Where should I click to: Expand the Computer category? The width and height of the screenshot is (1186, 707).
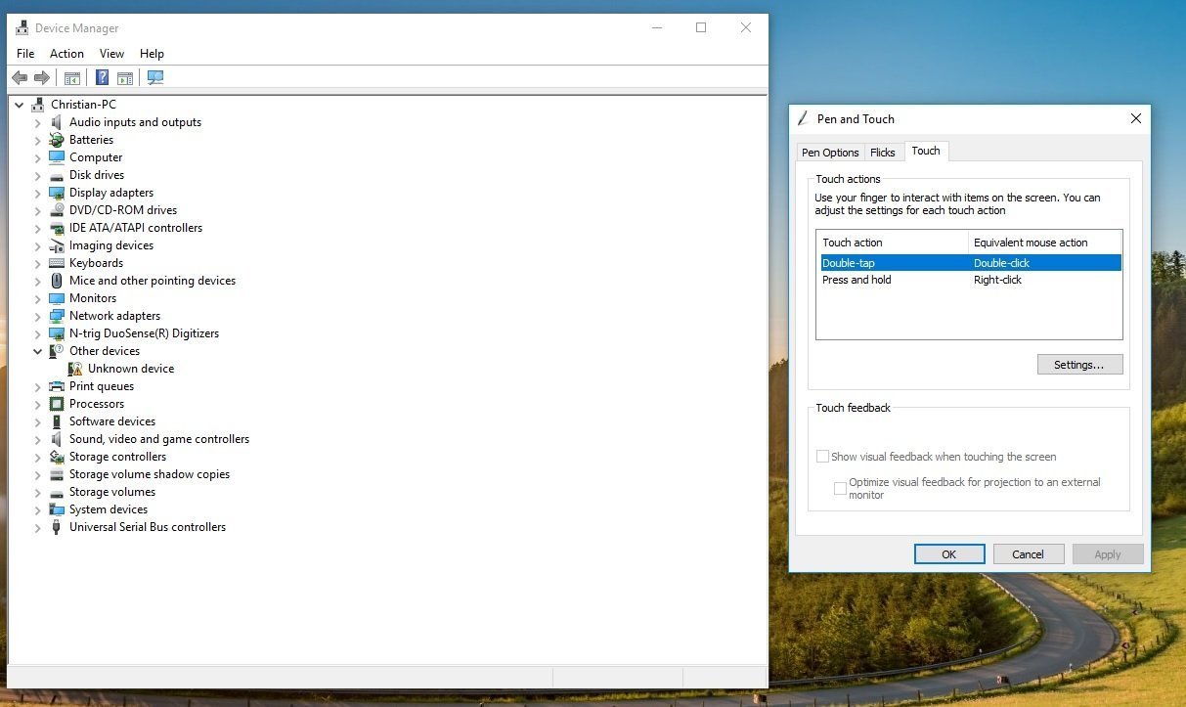pos(37,157)
